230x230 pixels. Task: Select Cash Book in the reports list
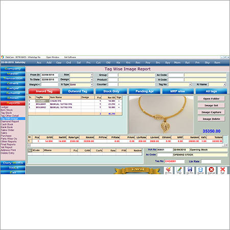click(x=7, y=124)
